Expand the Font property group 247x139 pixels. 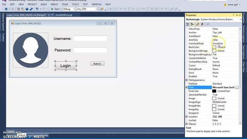pos(187,88)
